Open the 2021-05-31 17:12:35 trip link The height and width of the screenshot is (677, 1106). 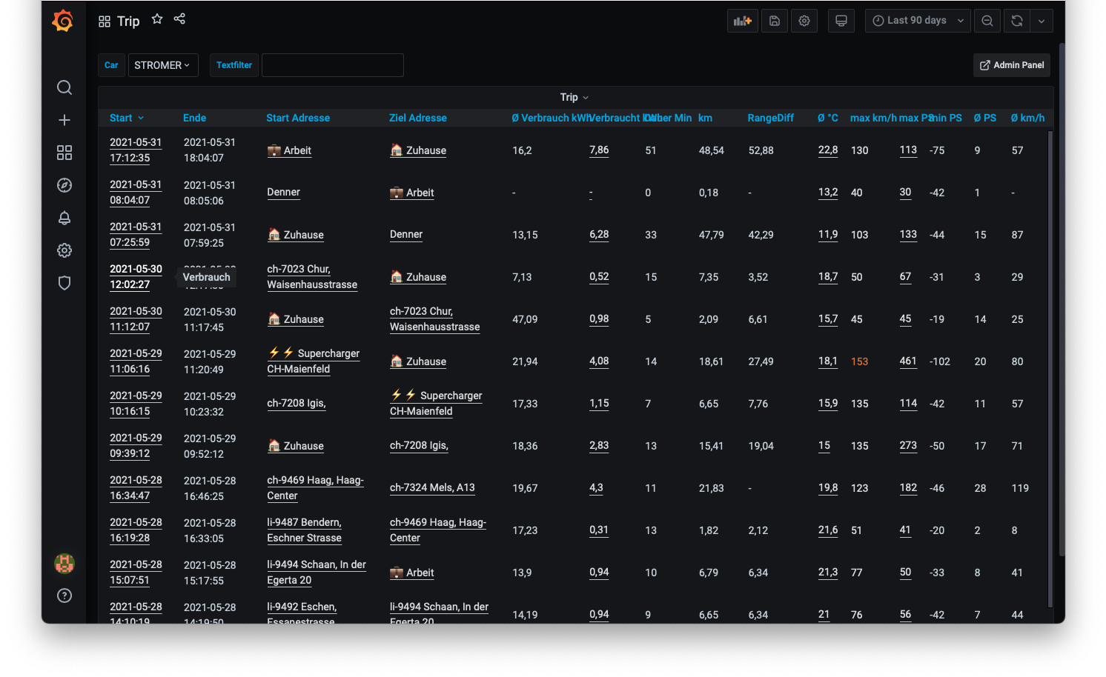click(x=136, y=150)
